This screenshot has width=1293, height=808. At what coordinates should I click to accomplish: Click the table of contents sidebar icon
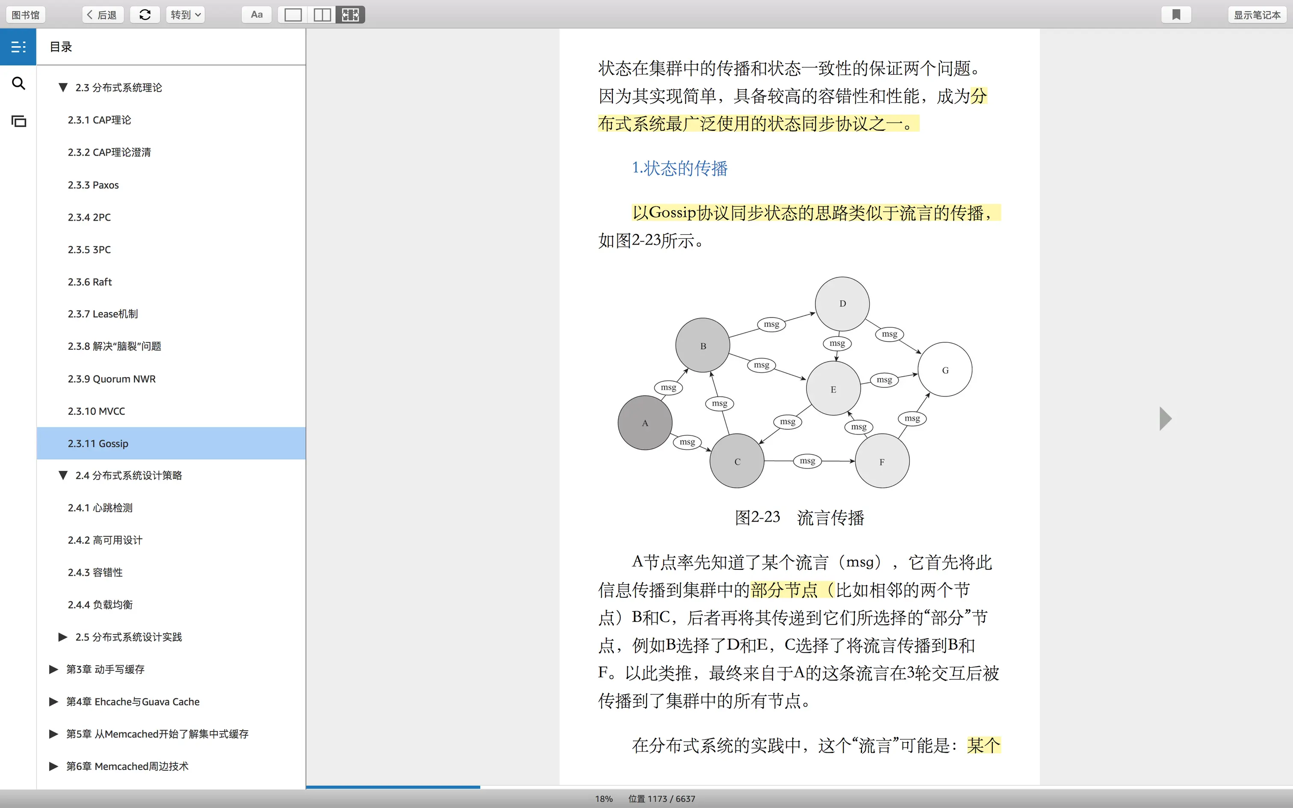coord(18,47)
